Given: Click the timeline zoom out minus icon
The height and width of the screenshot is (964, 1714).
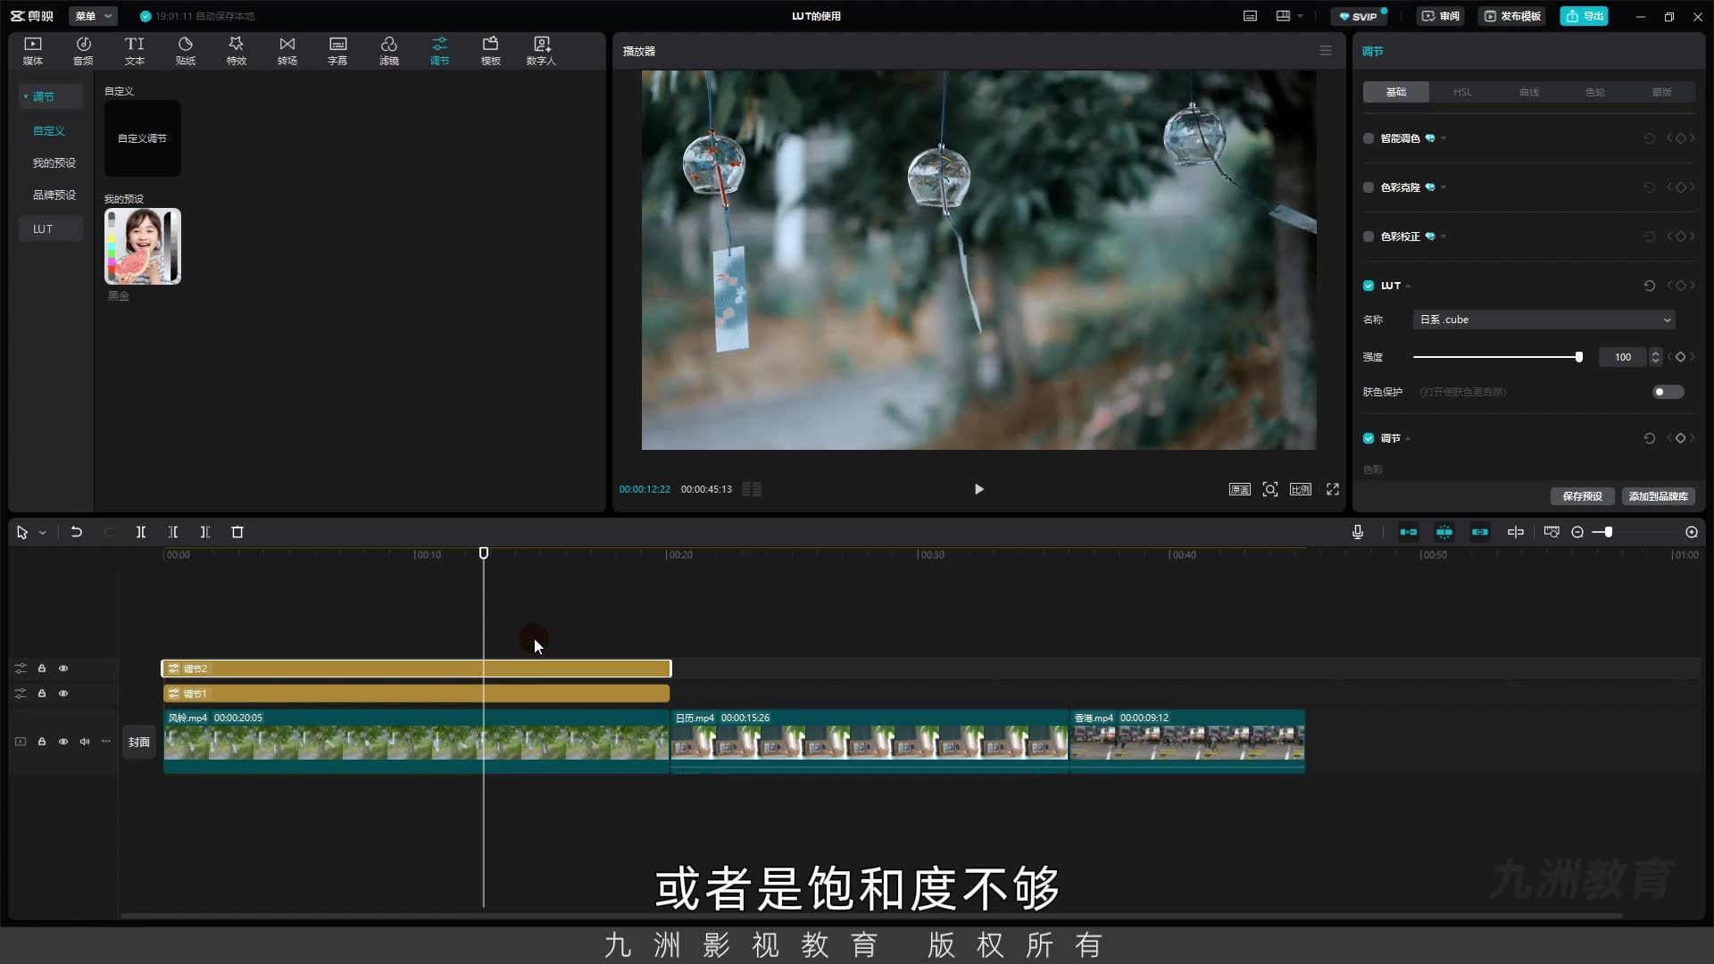Looking at the screenshot, I should coord(1577,532).
